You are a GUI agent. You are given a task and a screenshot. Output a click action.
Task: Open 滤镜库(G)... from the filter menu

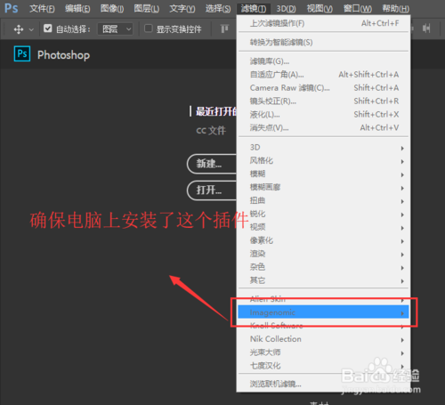pos(324,61)
